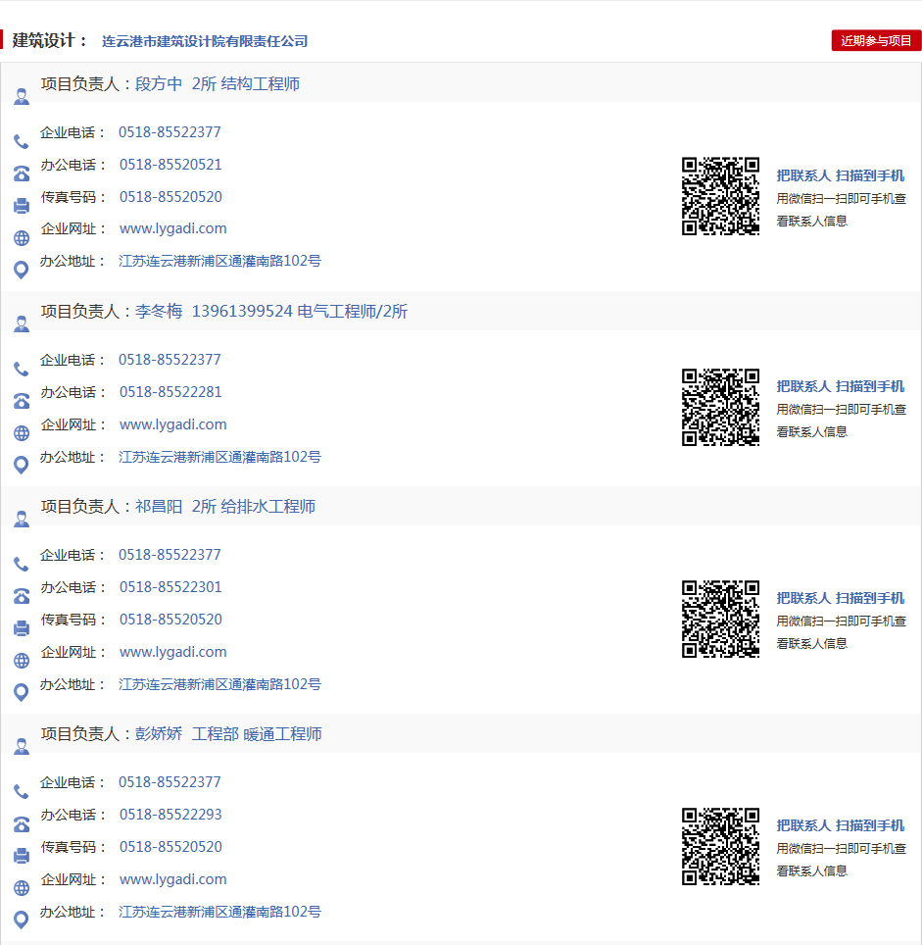Click 把联系人 扫描到手机 in 彭娇娇 section
Viewport: 922px width, 945px height.
pos(840,825)
